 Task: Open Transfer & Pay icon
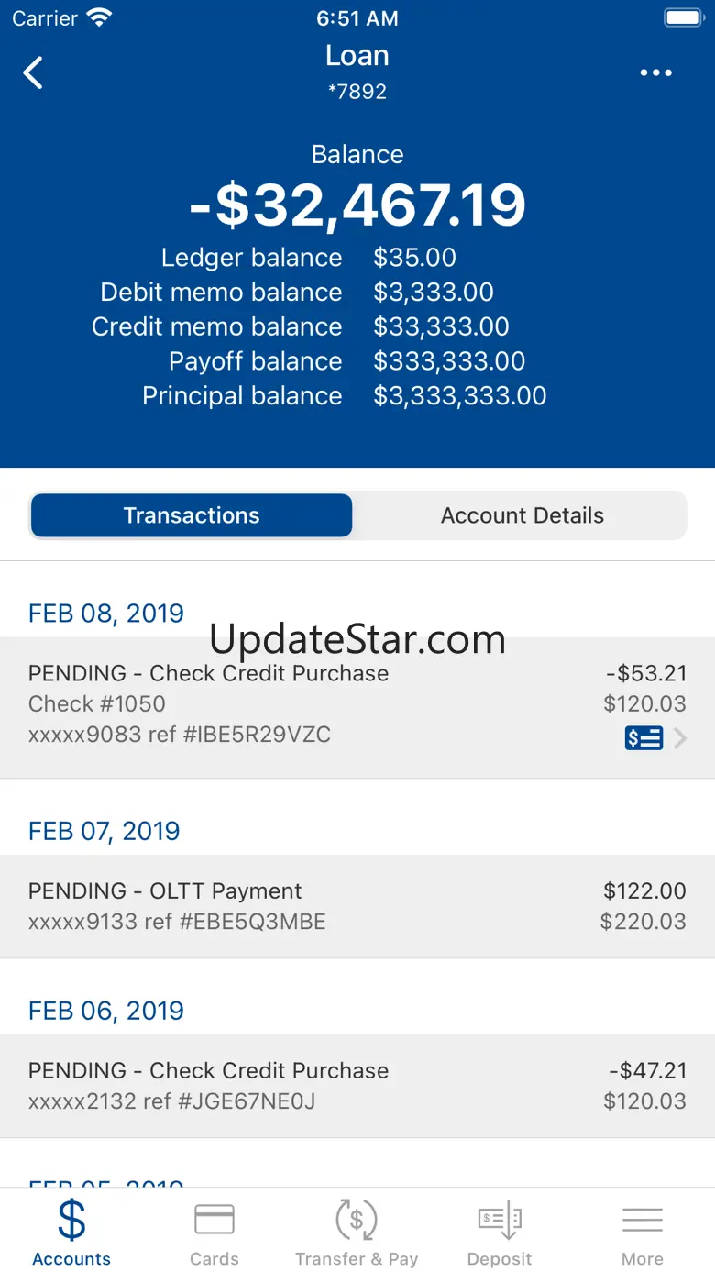click(357, 1221)
